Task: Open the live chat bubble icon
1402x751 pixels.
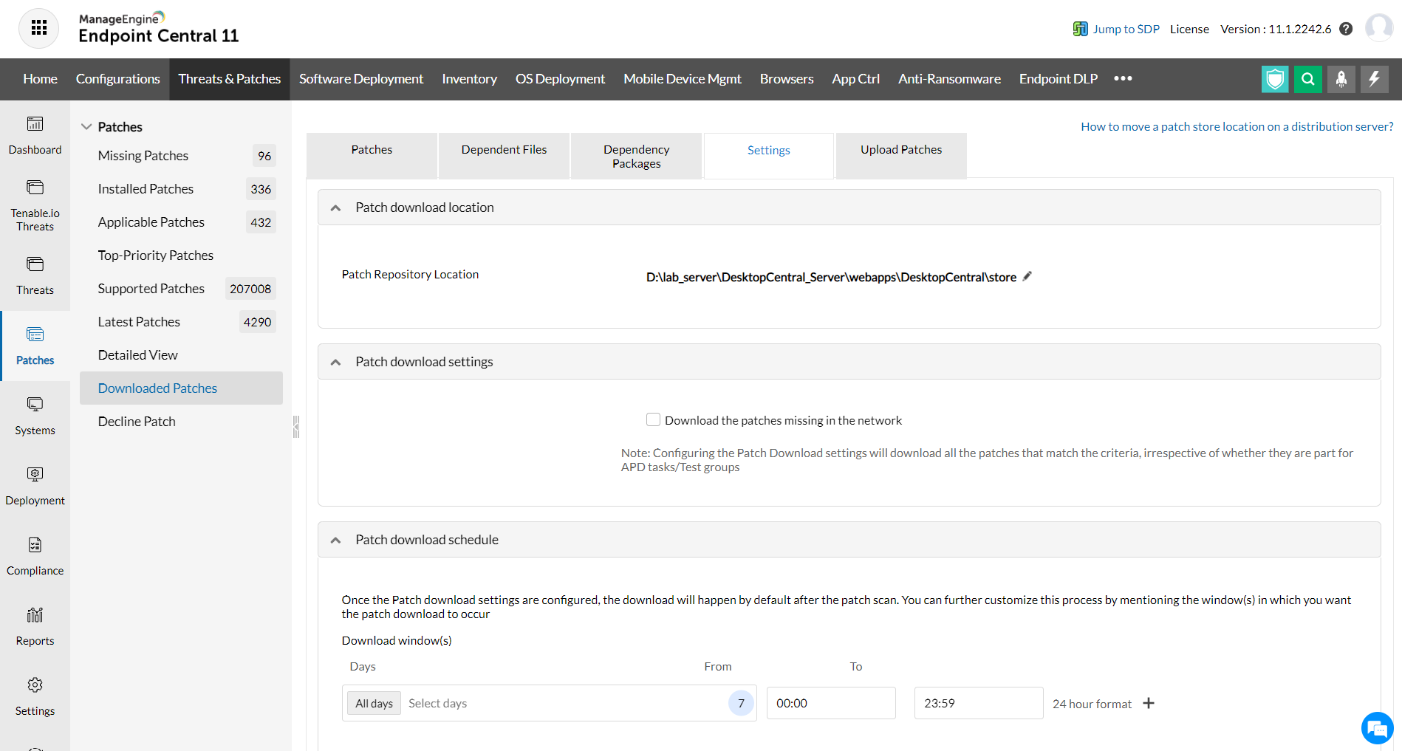Action: [x=1377, y=729]
